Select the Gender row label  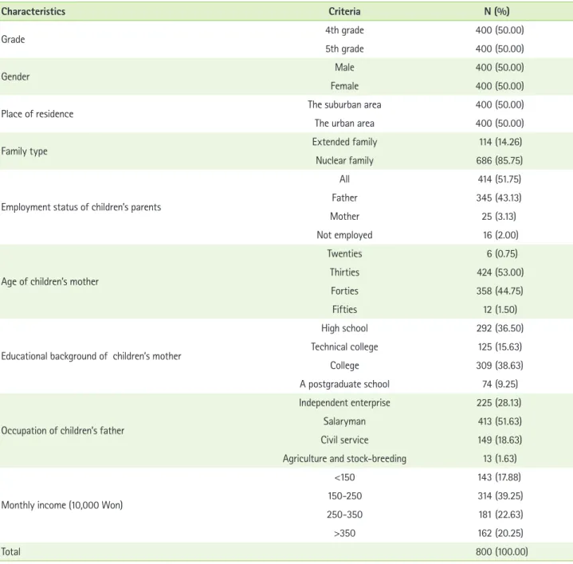15,76
